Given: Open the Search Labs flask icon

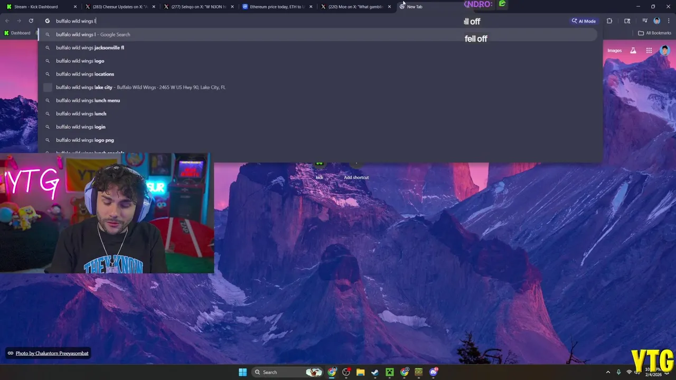Looking at the screenshot, I should click(x=633, y=51).
